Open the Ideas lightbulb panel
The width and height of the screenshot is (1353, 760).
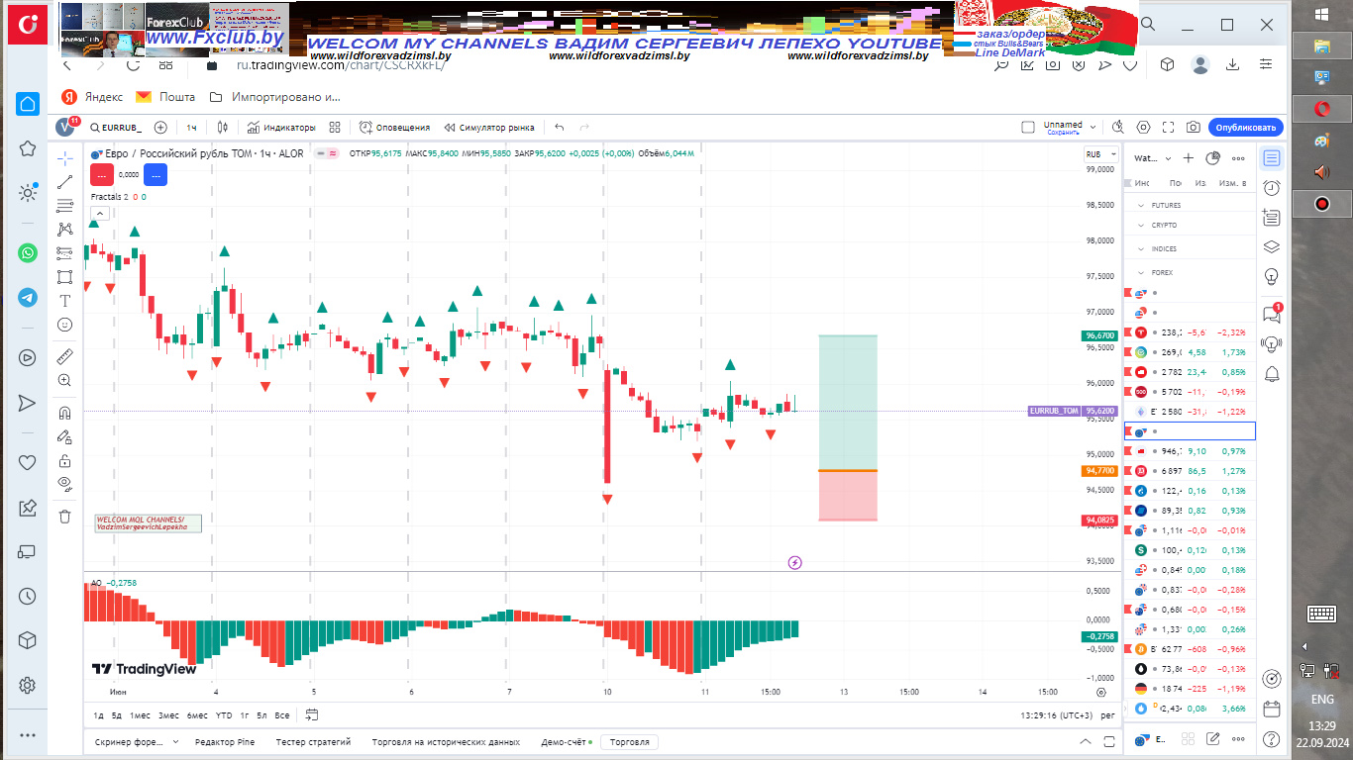click(1272, 278)
